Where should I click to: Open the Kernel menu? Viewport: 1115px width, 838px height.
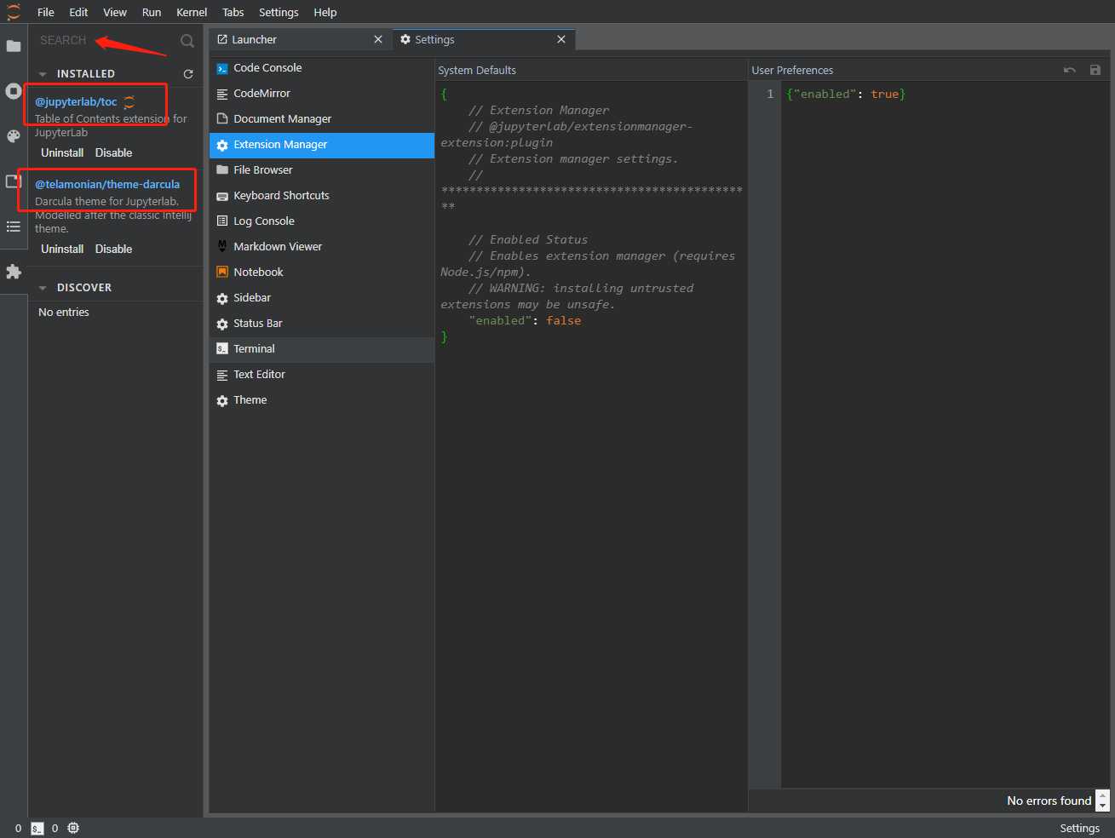point(192,12)
